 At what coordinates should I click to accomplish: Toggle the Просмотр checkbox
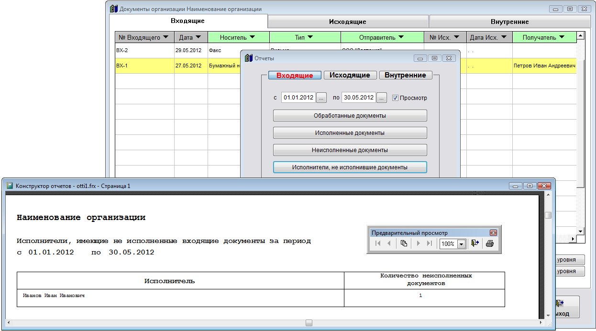pos(395,98)
